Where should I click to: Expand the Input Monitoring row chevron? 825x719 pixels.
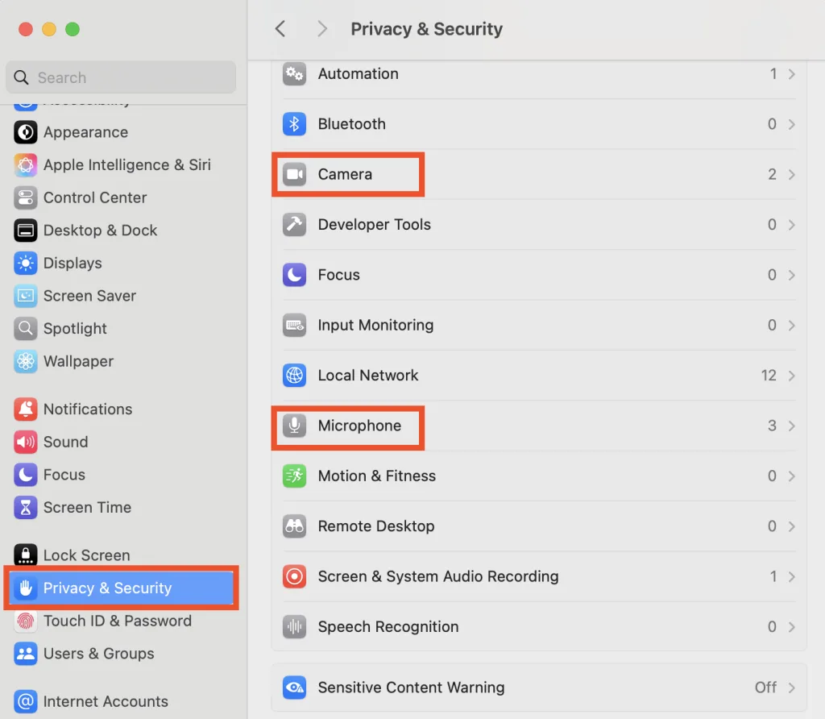click(x=791, y=326)
